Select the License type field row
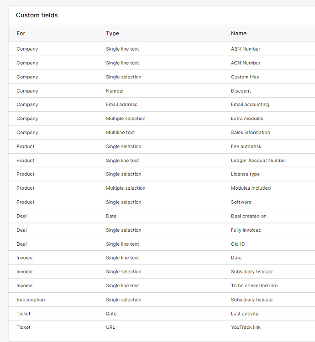Screen dimensions: 315x342 point(162,174)
